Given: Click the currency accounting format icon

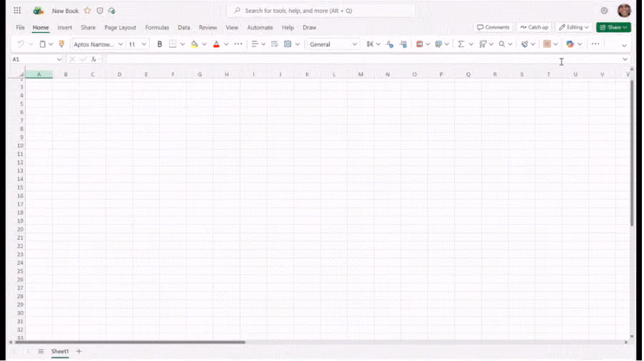Looking at the screenshot, I should (x=370, y=44).
